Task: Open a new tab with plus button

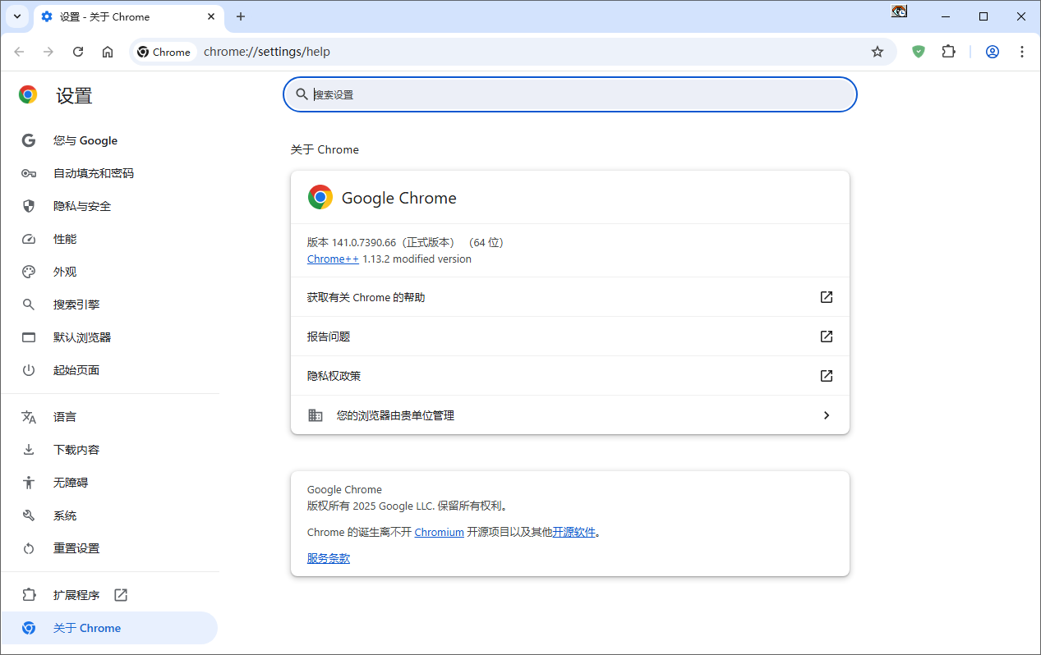Action: click(241, 16)
